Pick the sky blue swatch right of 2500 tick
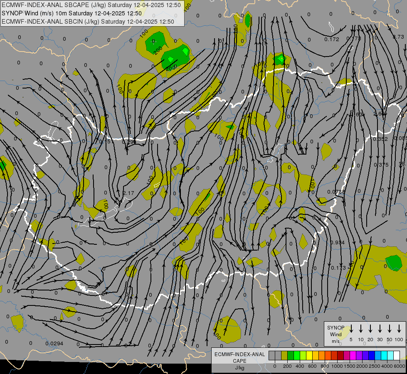407x374 pixels. click(378, 355)
